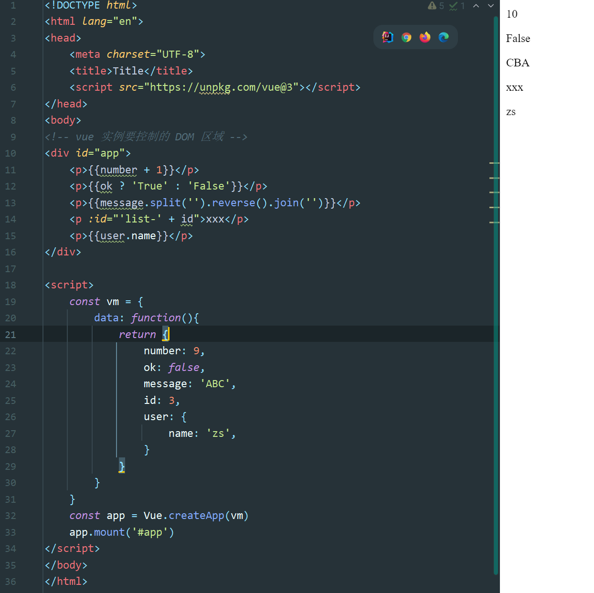Click the 'False' paragraph in preview
The height and width of the screenshot is (593, 594).
518,39
